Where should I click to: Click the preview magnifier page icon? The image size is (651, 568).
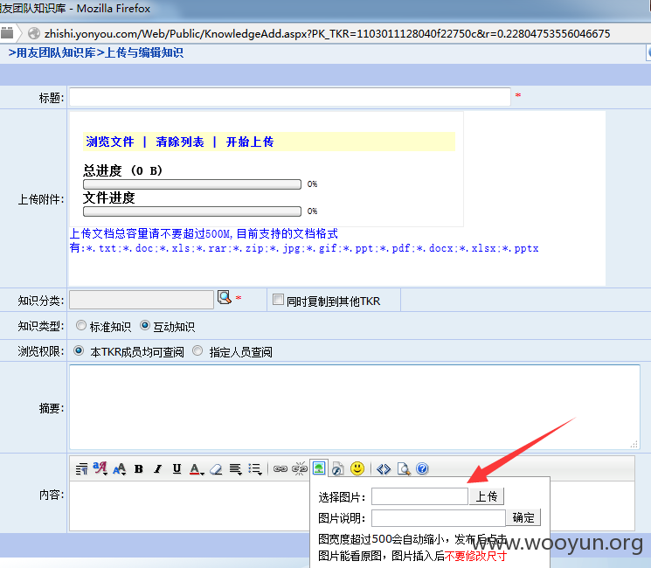(x=404, y=468)
